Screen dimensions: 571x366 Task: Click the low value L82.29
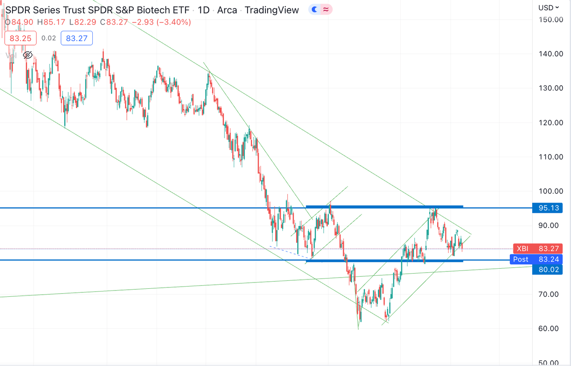click(83, 22)
